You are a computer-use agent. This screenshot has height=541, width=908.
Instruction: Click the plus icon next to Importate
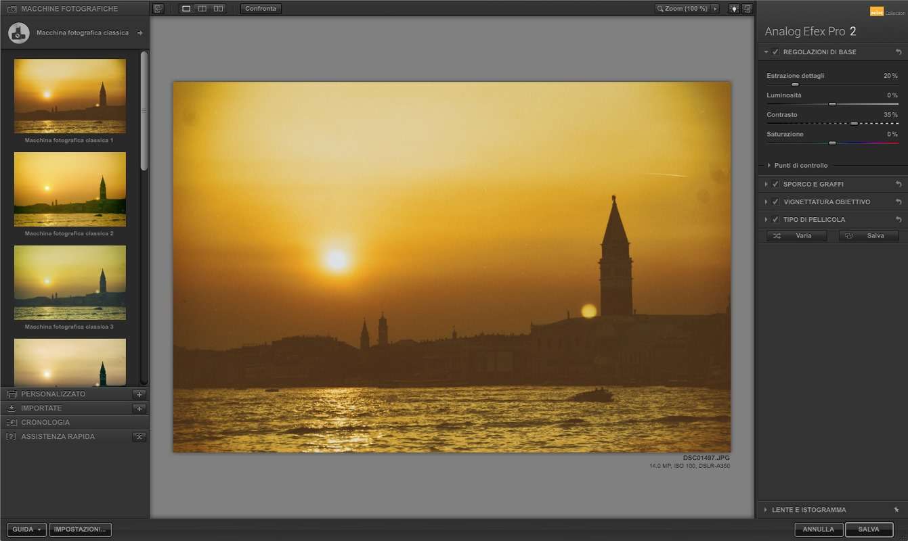pyautogui.click(x=139, y=408)
